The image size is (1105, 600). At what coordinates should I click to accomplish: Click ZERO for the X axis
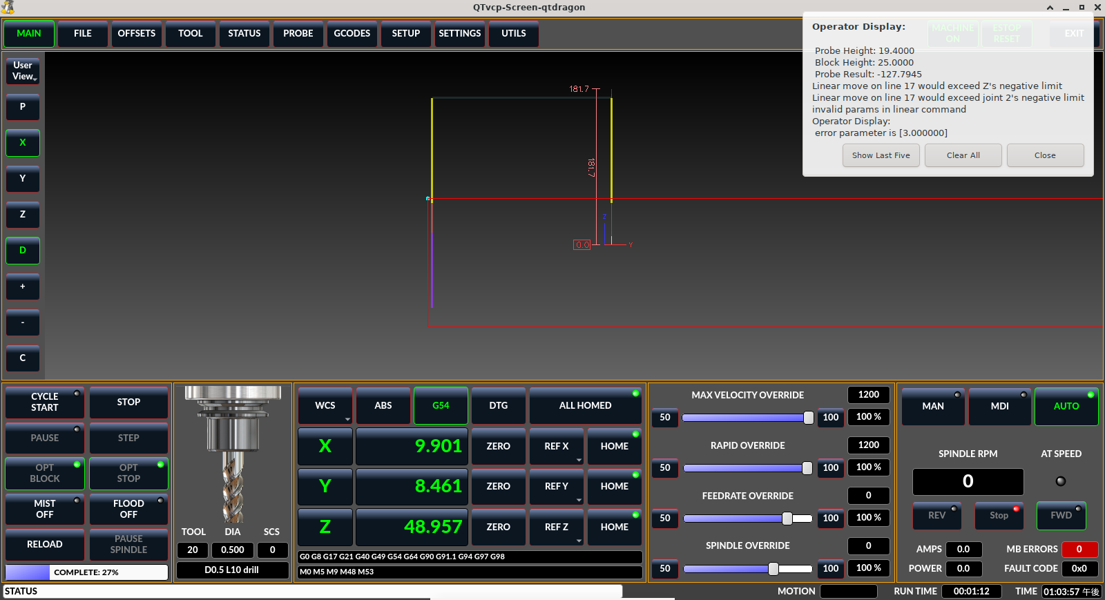click(x=499, y=447)
